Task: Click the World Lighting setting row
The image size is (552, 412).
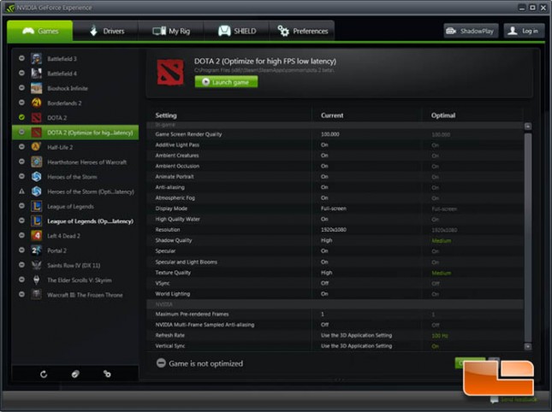Action: tap(335, 294)
